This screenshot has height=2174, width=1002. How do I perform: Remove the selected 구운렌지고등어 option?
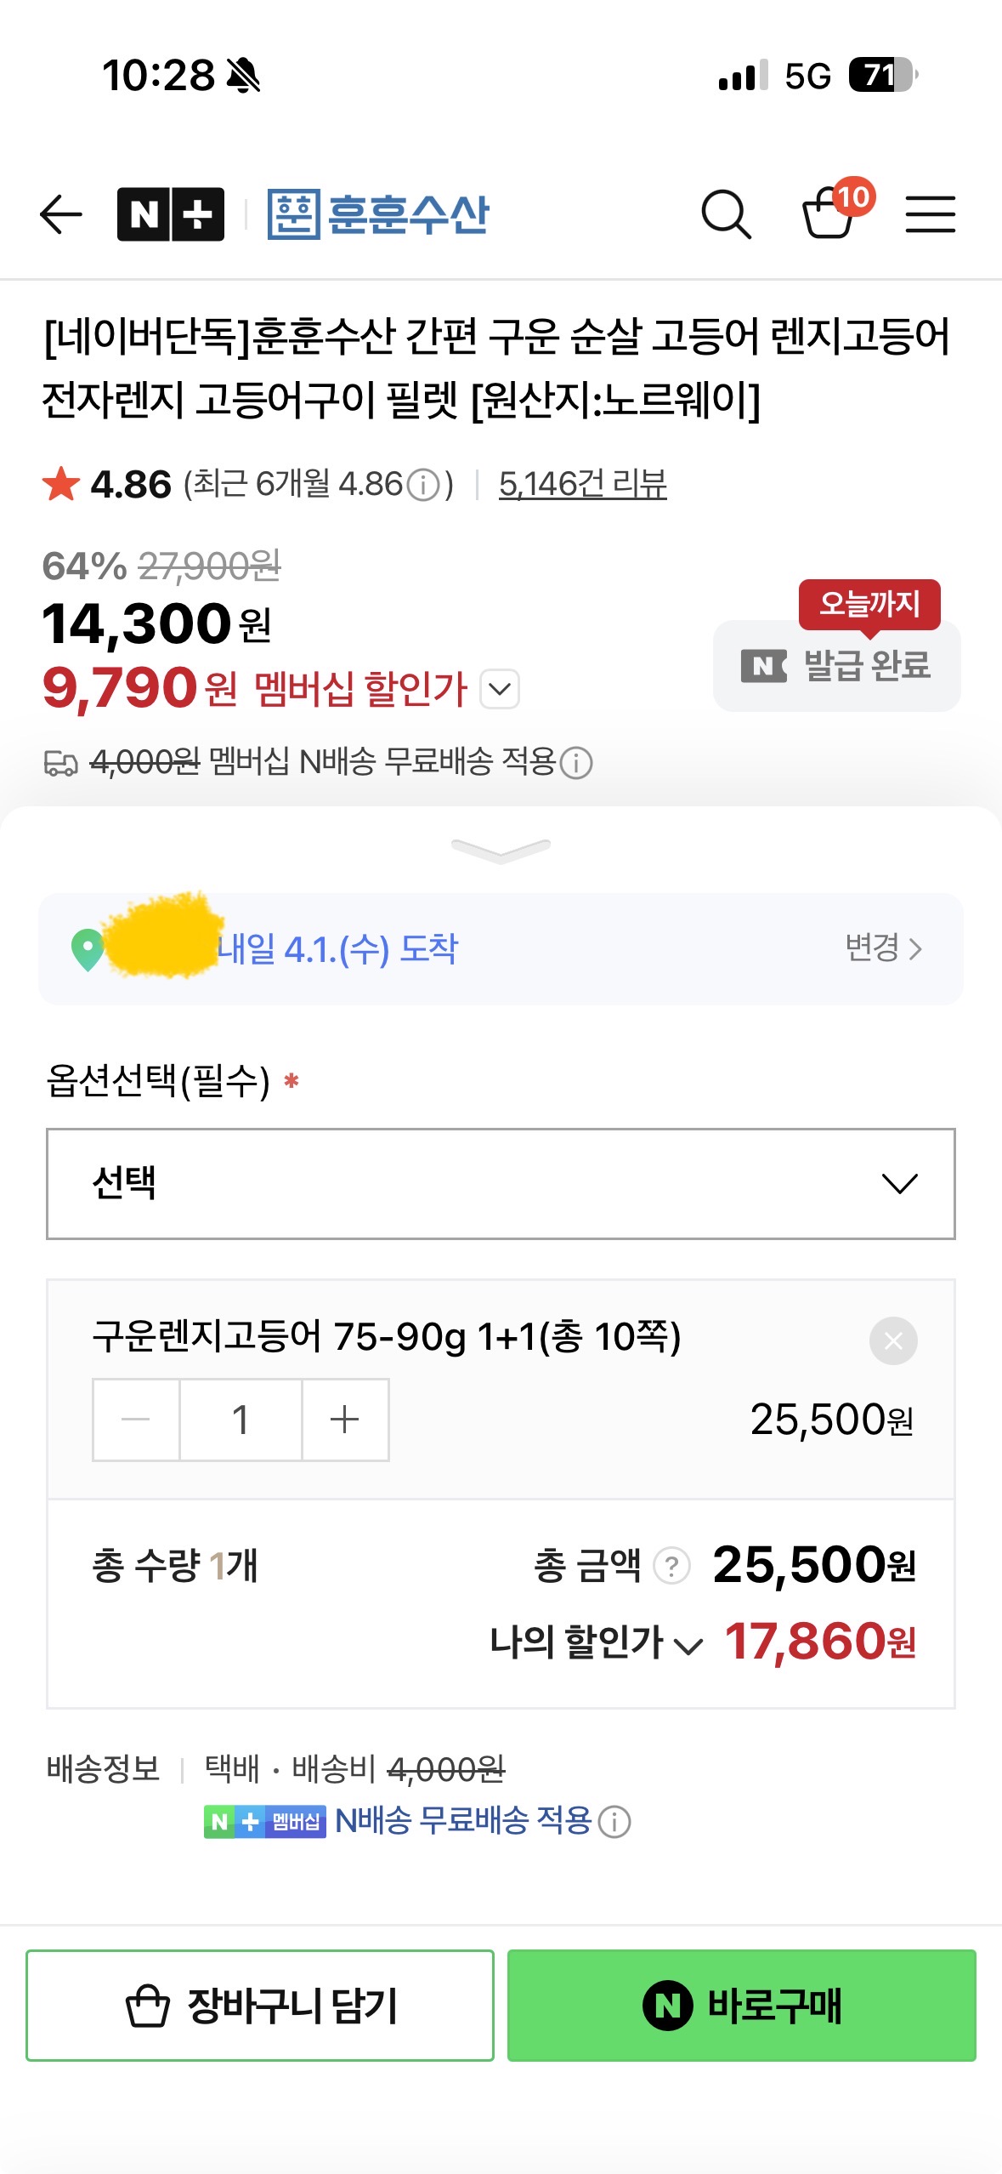[892, 1341]
